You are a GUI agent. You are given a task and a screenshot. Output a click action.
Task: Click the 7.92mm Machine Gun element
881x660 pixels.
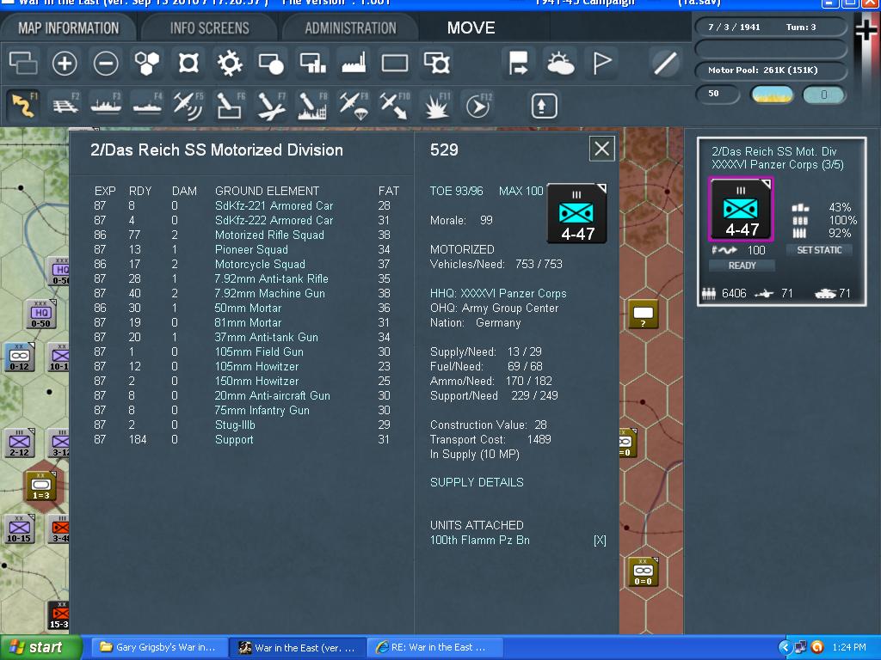(x=269, y=294)
